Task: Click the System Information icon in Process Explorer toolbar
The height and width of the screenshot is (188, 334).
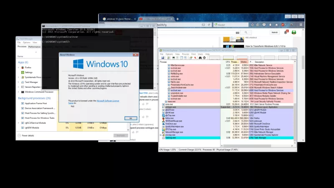Action: [174, 58]
